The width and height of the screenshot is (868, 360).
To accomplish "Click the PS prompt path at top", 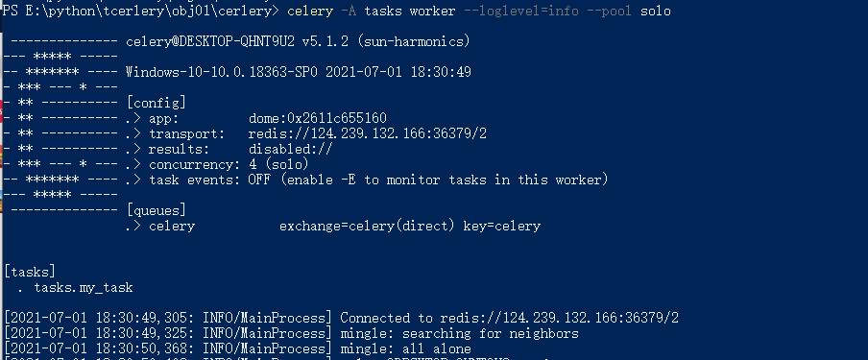I will (x=140, y=12).
